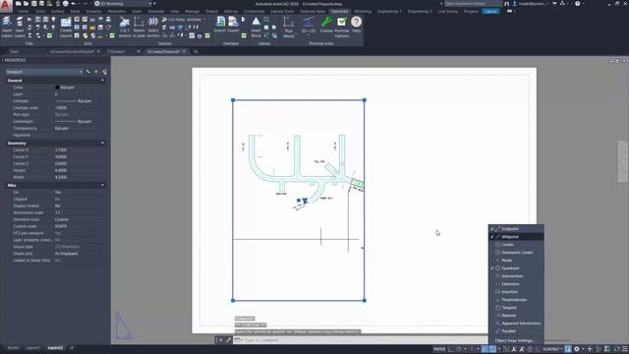Click Quick Select icon in Properties panel
The width and height of the screenshot is (629, 354).
(104, 72)
